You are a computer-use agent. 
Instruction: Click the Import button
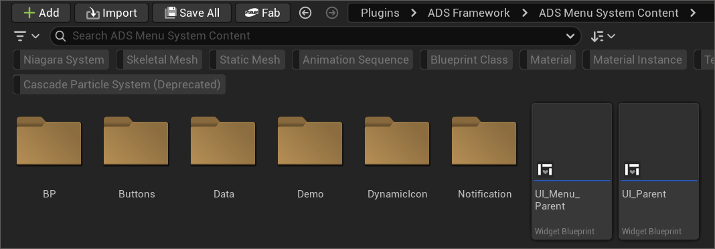point(111,13)
